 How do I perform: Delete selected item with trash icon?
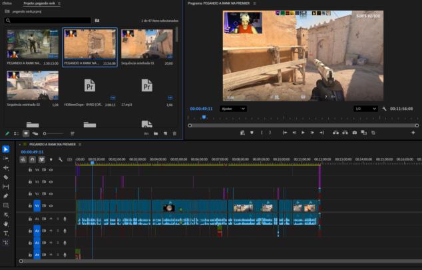coord(174,133)
